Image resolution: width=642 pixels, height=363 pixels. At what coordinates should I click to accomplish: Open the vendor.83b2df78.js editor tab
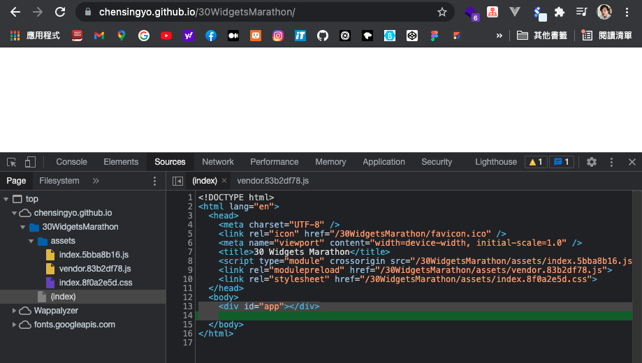[x=272, y=181]
